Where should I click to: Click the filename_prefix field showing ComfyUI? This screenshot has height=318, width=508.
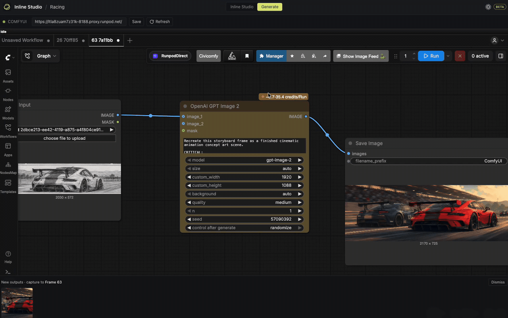click(429, 161)
